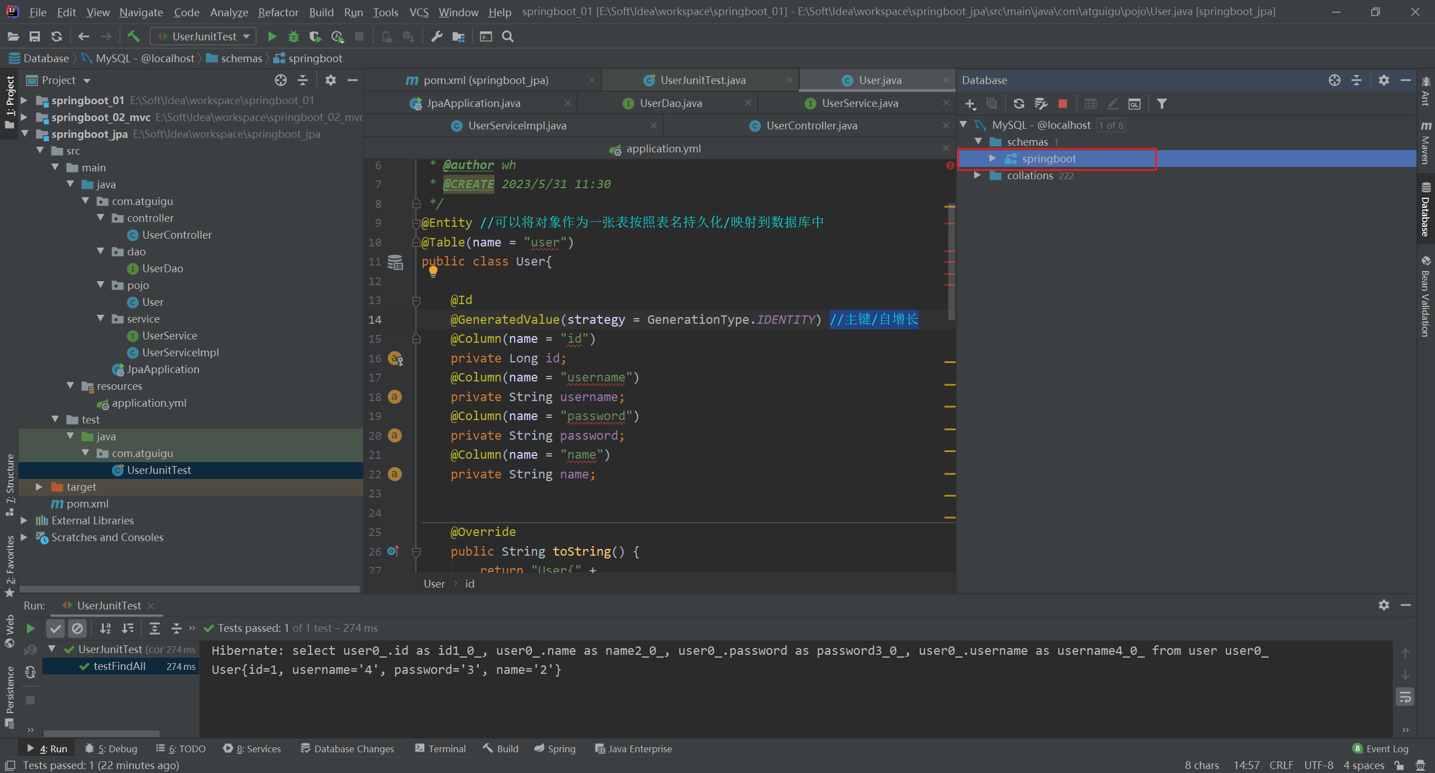Open the Database Changes tool window tab

tap(348, 749)
